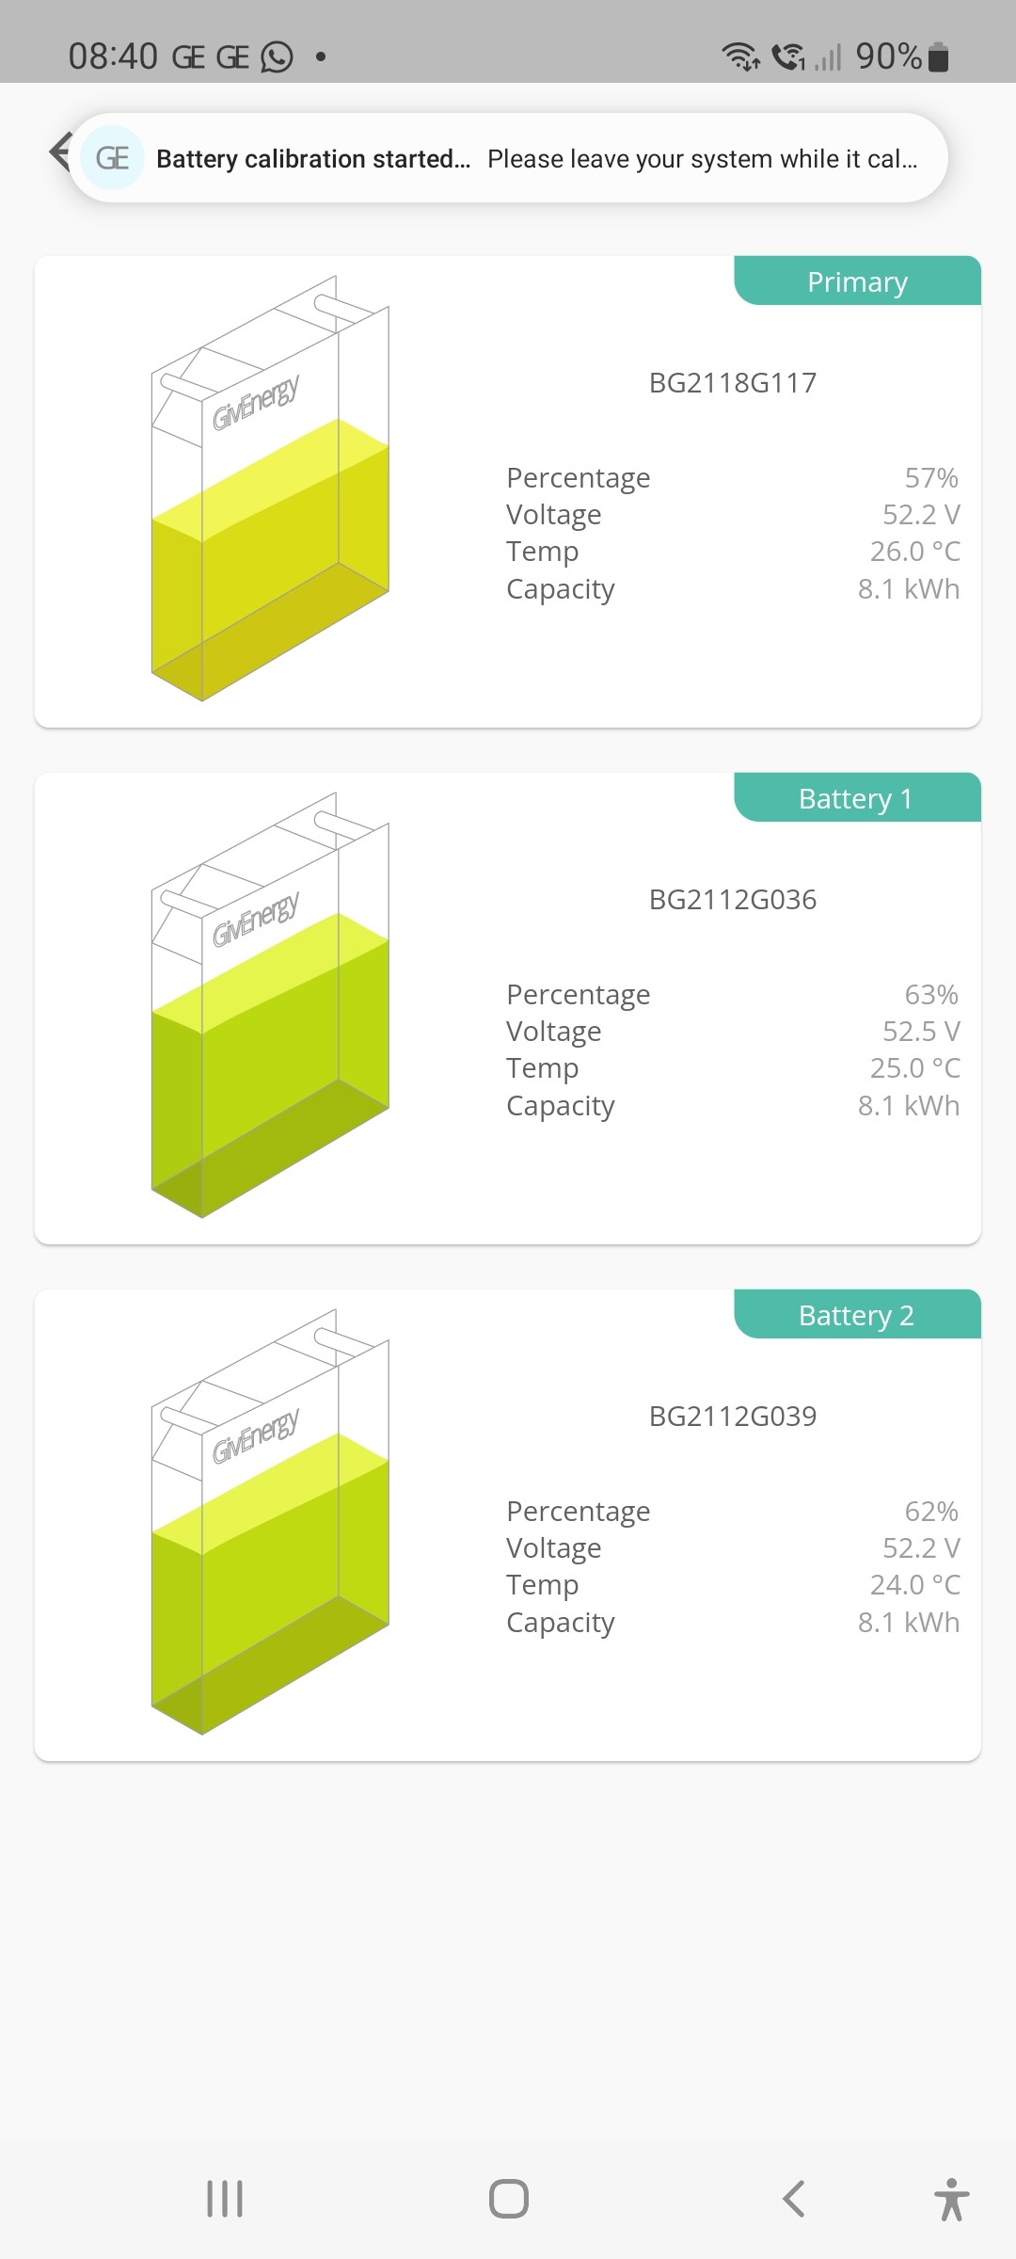Tap the GE logo in notification banner
1016x2259 pixels.
click(x=113, y=158)
